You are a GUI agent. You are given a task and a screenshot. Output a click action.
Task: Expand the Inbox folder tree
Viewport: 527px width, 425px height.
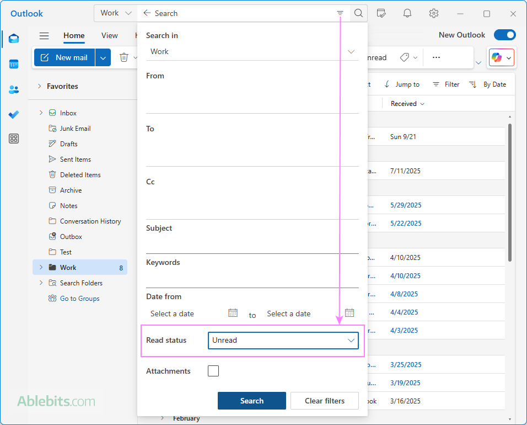(x=41, y=113)
